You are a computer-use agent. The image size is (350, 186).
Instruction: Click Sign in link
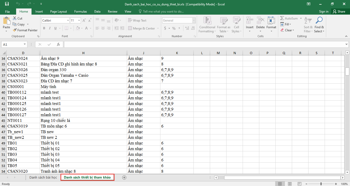point(324,12)
